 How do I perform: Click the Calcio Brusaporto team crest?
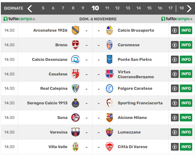tap(110, 30)
